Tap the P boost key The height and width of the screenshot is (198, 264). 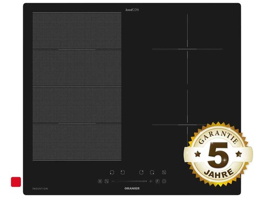tap(157, 181)
